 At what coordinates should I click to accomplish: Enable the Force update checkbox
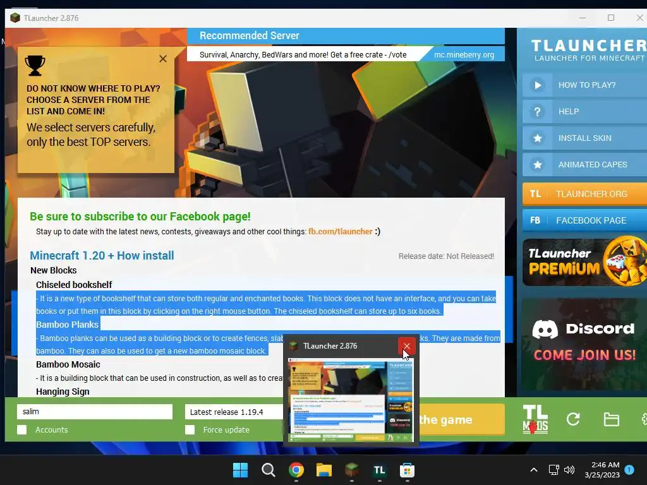click(190, 429)
